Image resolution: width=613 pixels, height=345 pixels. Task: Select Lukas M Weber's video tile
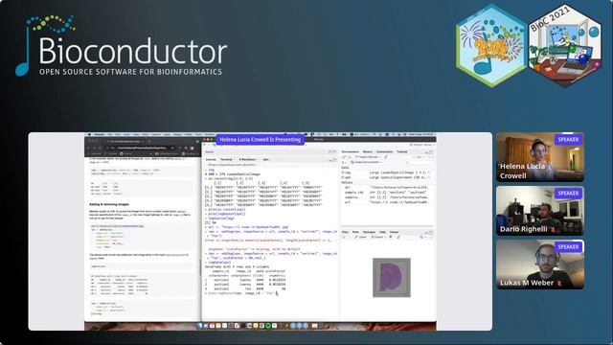click(x=540, y=264)
